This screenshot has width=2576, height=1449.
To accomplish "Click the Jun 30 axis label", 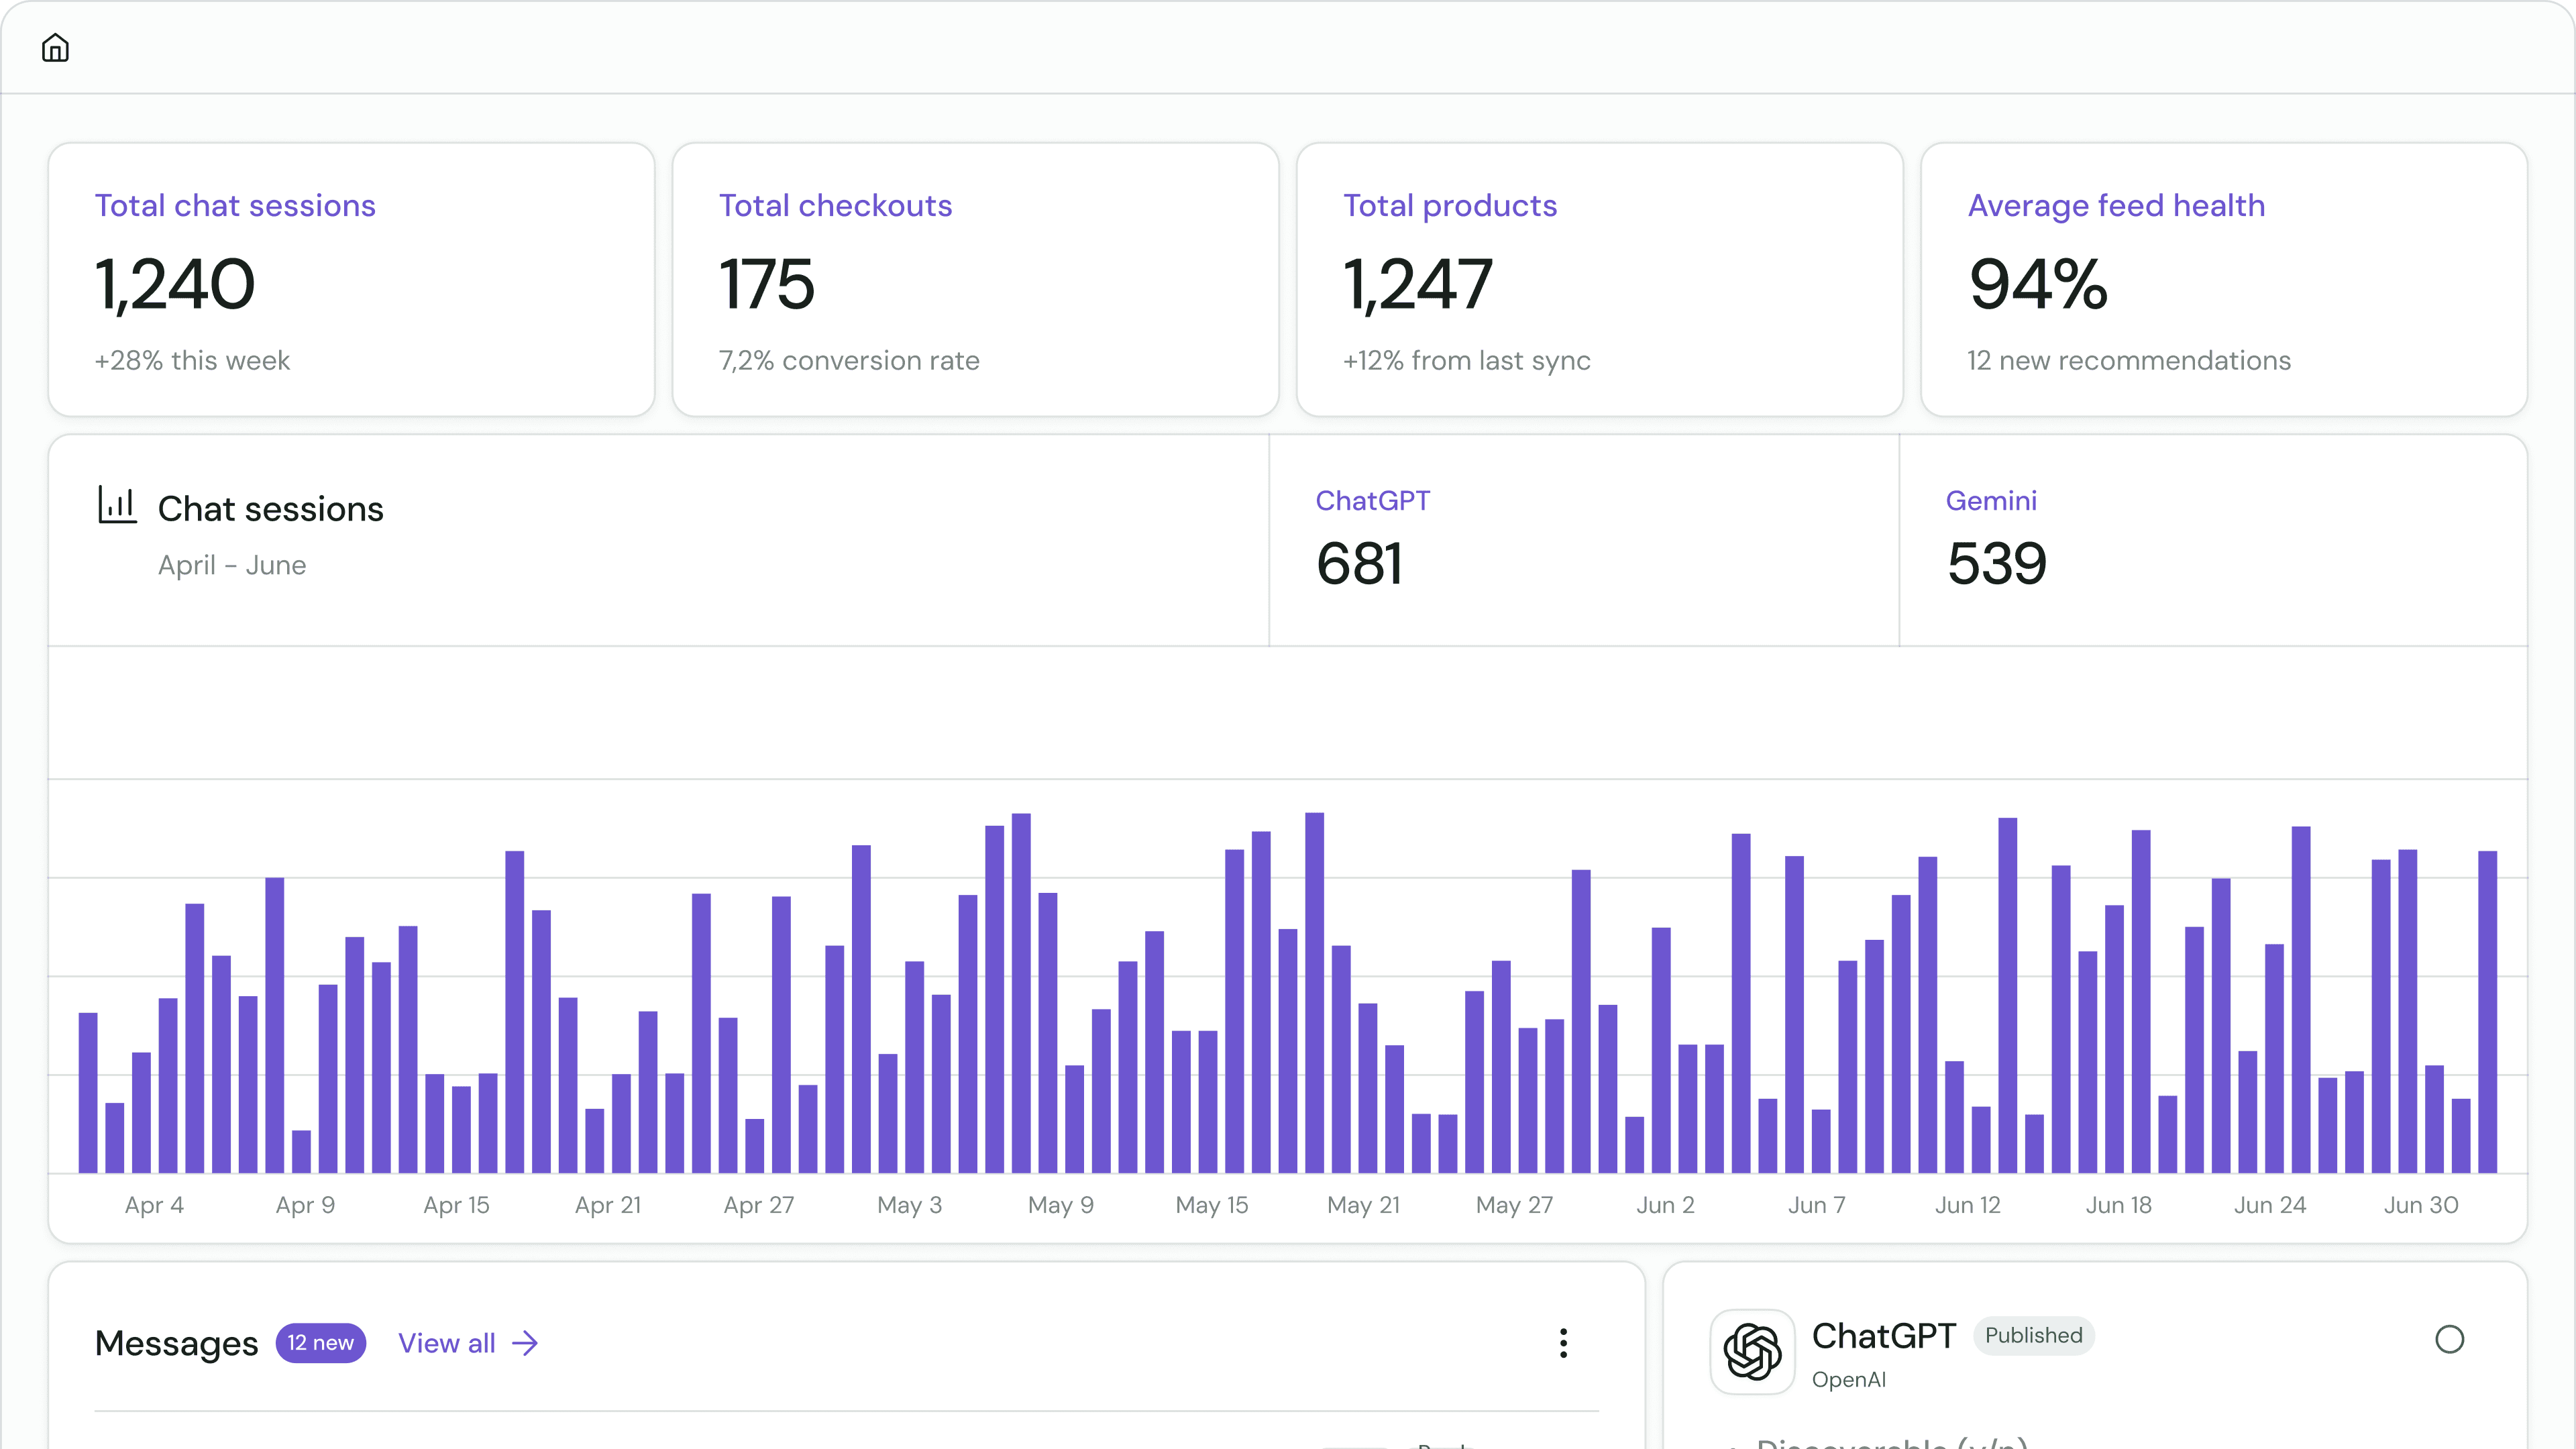I will [2420, 1205].
